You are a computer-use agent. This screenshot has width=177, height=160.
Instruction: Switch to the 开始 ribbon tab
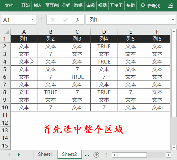coord(25,6)
